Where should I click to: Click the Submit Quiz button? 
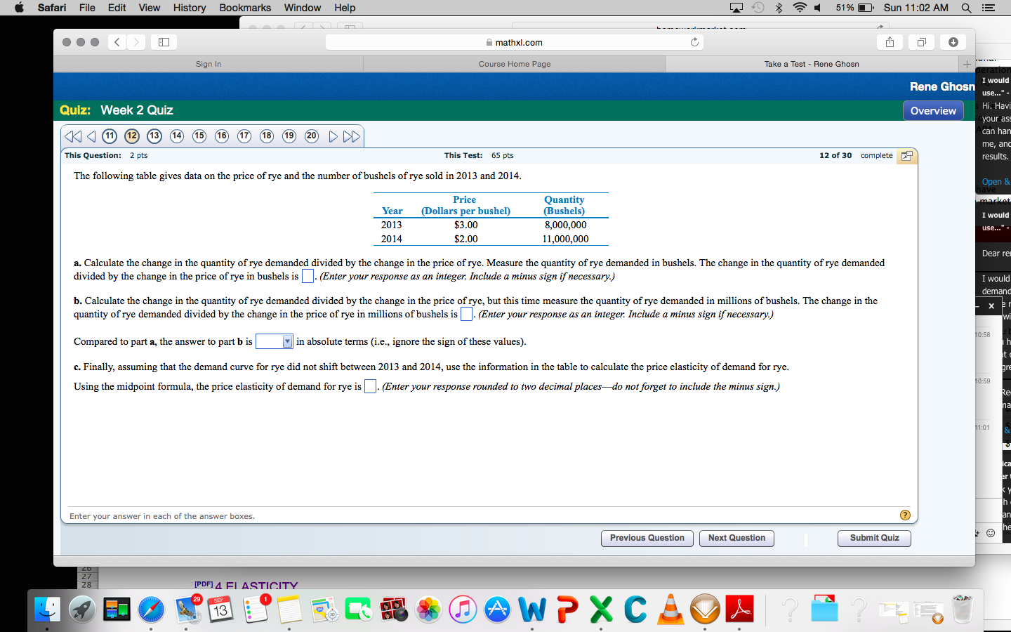point(874,538)
